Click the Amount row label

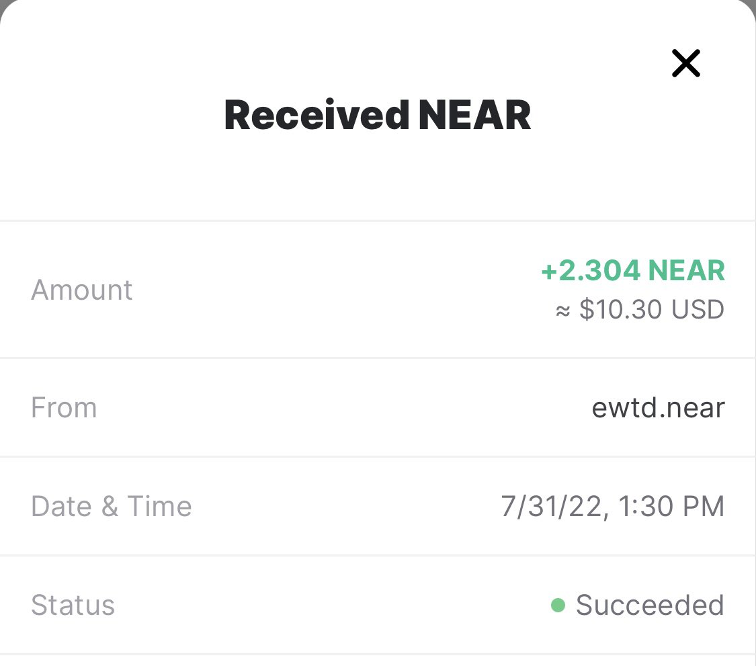click(81, 290)
